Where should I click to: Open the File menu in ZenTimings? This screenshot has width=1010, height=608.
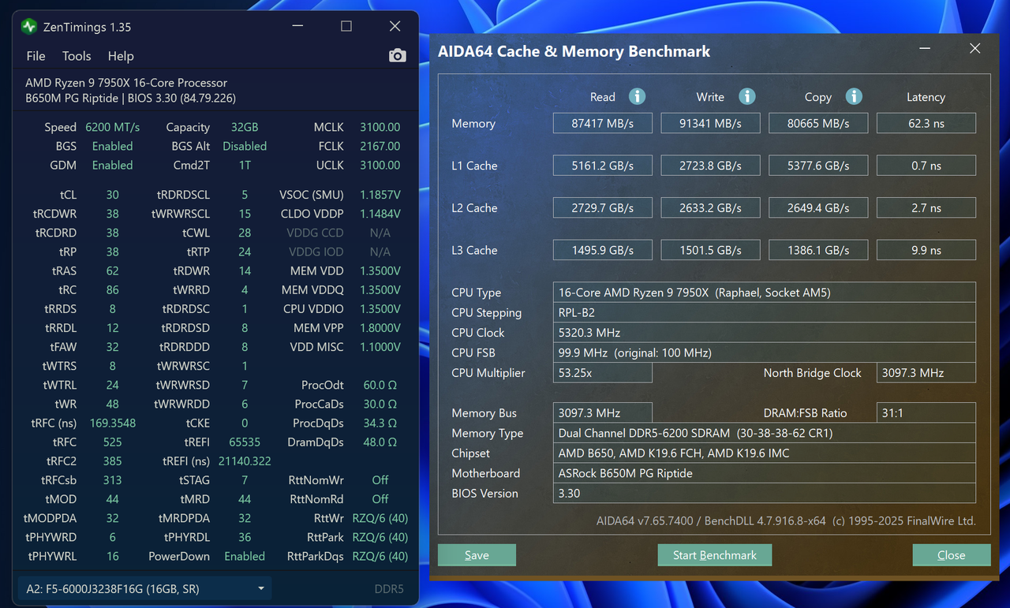[x=36, y=56]
